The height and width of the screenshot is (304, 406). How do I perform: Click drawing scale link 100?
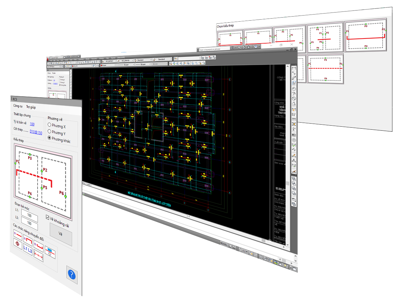tap(32, 124)
